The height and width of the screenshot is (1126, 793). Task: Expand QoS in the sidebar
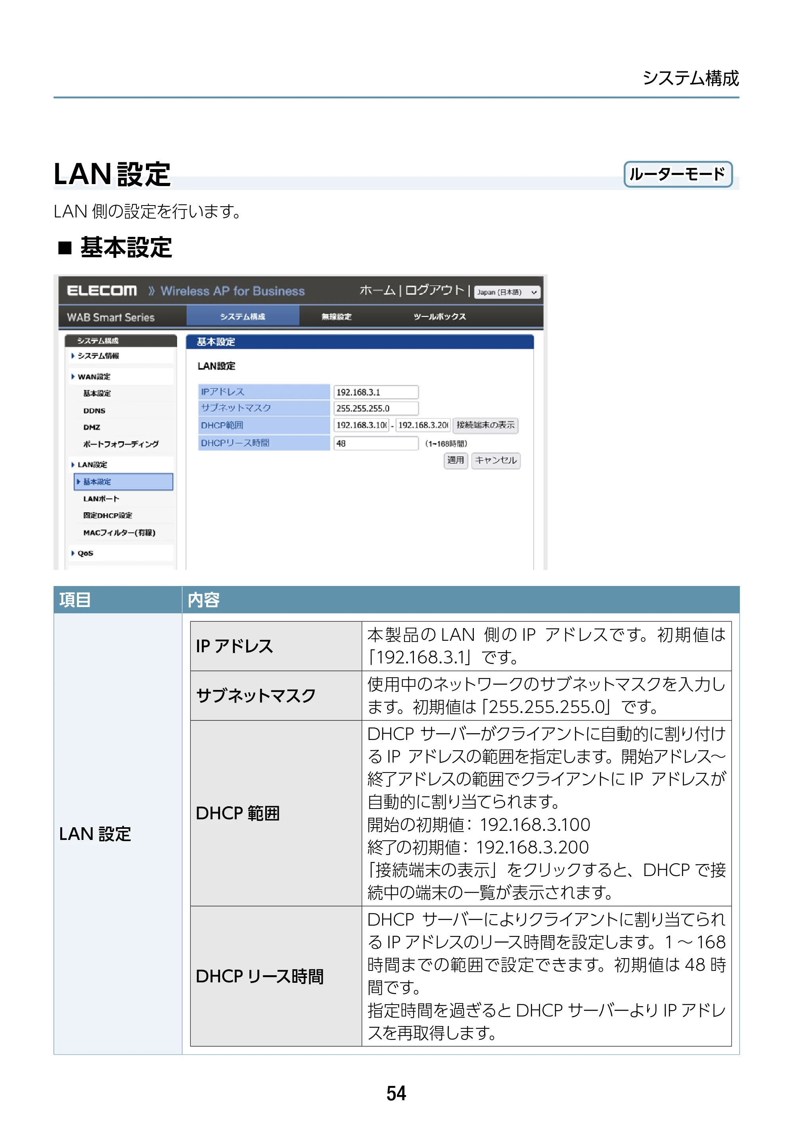pyautogui.click(x=85, y=553)
